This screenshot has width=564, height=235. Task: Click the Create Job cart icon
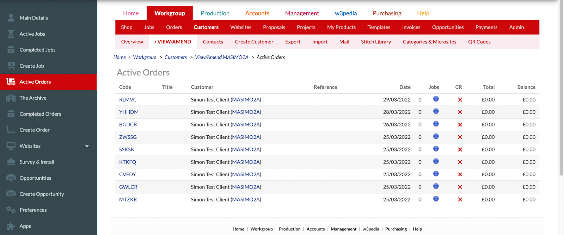[11, 66]
